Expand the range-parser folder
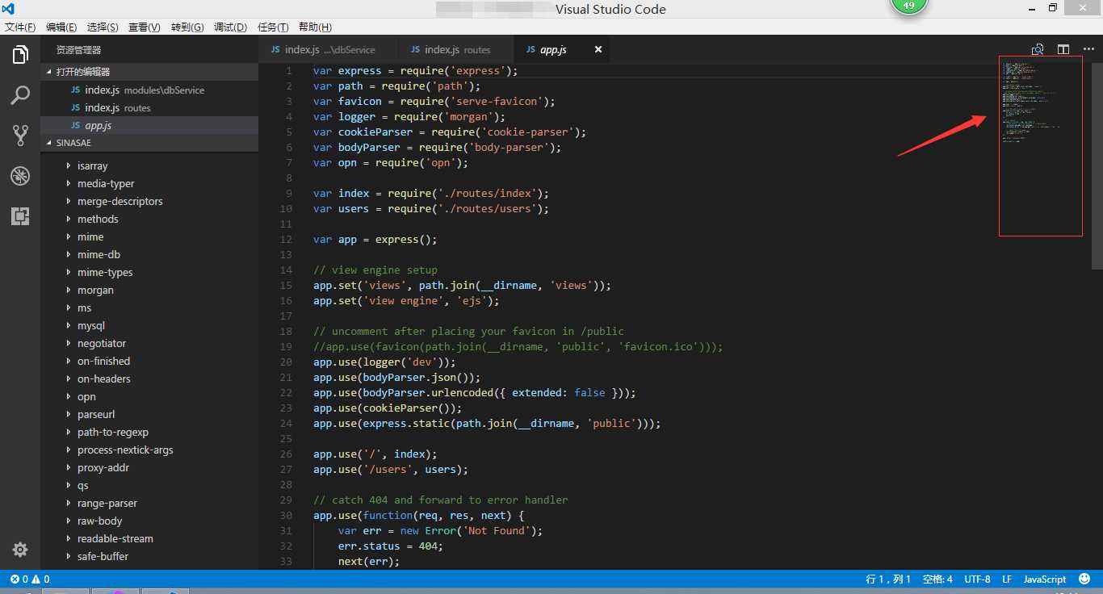The image size is (1103, 594). [x=149, y=503]
